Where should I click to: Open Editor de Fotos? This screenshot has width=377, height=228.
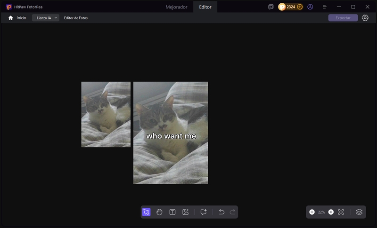(x=76, y=18)
